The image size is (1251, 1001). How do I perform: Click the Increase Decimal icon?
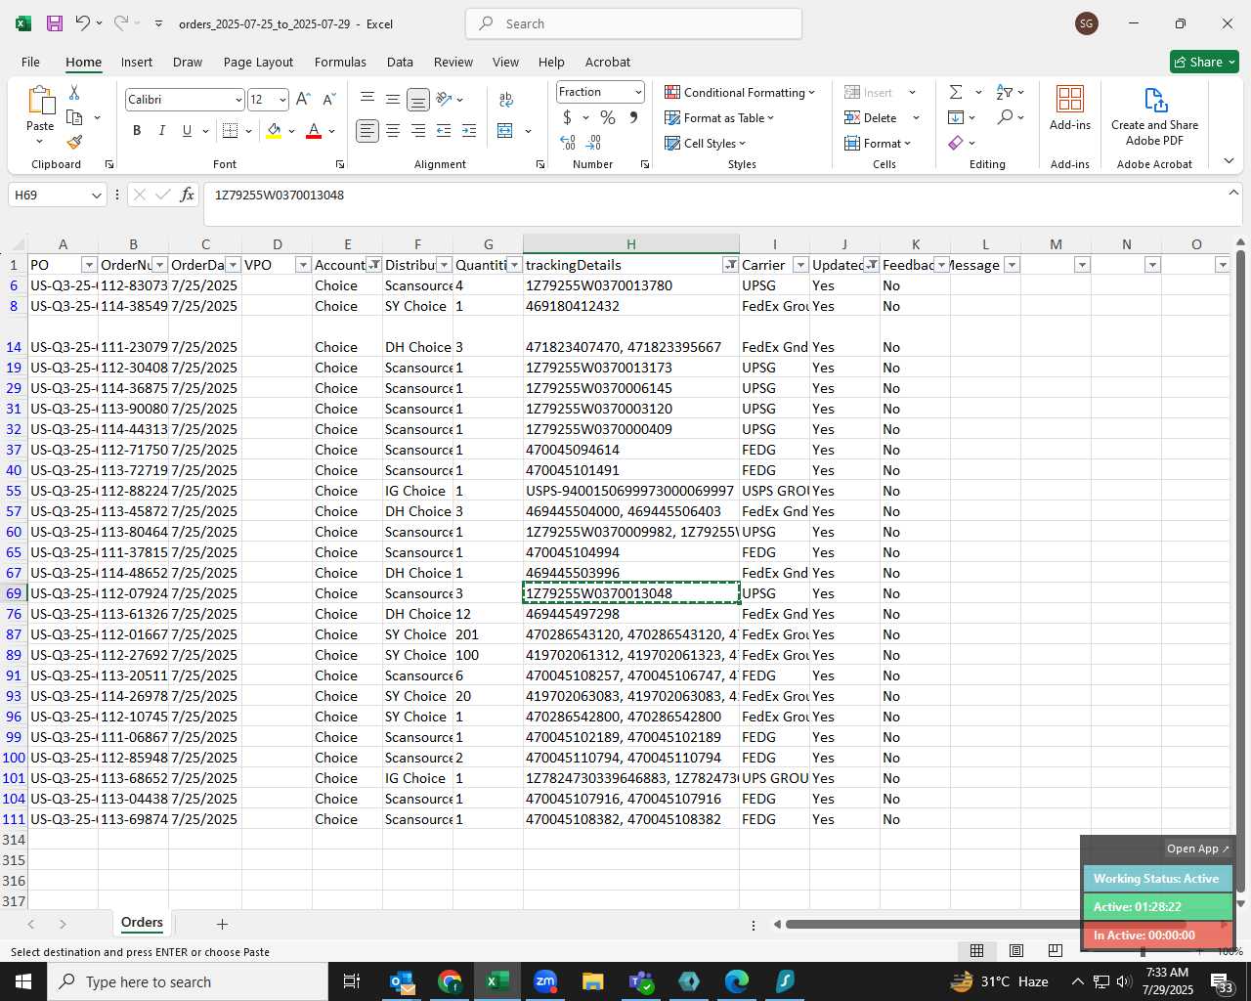coord(568,143)
